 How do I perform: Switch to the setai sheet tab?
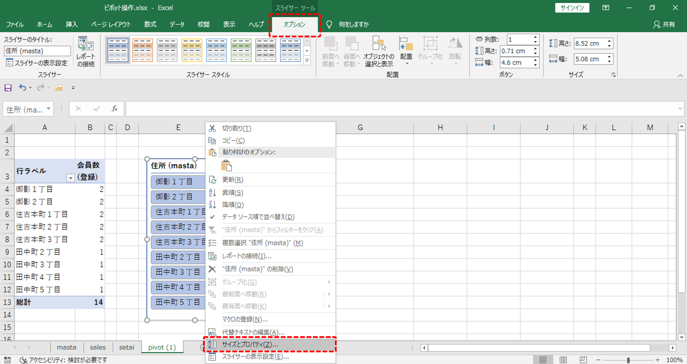click(126, 347)
